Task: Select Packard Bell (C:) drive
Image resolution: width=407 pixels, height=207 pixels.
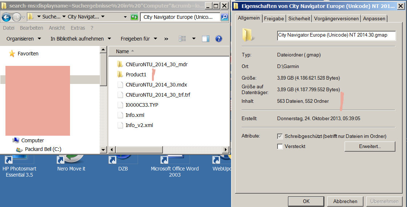Action: pos(43,149)
